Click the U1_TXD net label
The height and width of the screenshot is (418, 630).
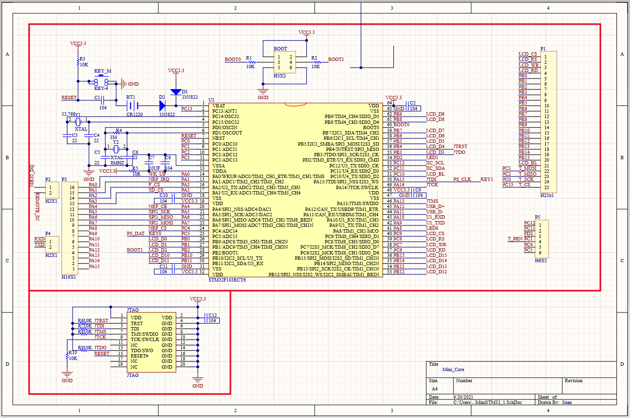coord(435,223)
